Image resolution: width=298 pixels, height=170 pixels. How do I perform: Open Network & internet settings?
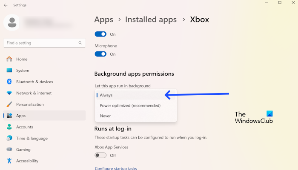[44, 93]
